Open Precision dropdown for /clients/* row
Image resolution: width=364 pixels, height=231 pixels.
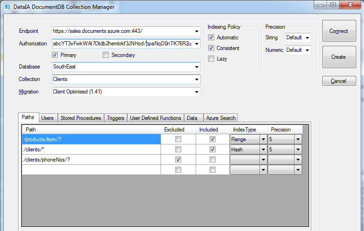click(x=298, y=150)
